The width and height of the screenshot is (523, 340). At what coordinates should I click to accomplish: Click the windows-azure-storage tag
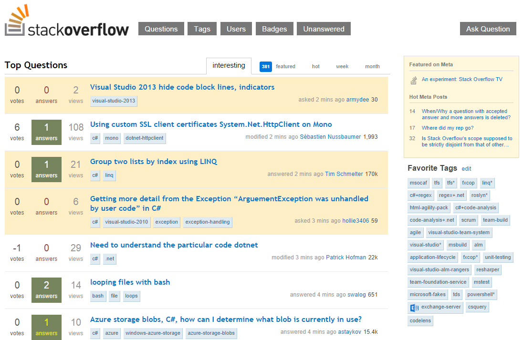tap(153, 333)
